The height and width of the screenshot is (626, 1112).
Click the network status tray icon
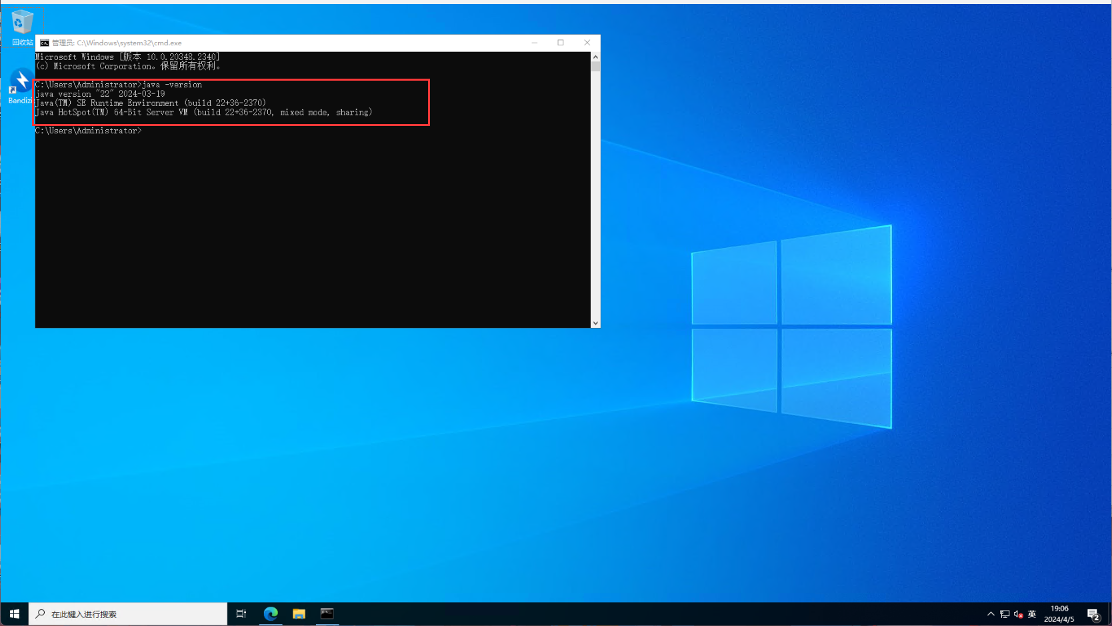coord(1005,614)
